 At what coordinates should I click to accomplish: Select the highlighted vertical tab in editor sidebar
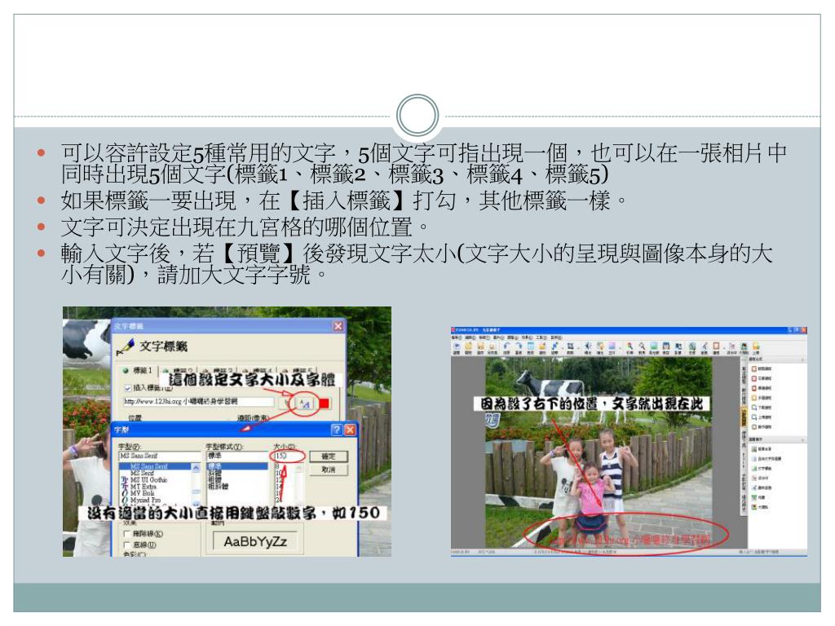pyautogui.click(x=744, y=415)
